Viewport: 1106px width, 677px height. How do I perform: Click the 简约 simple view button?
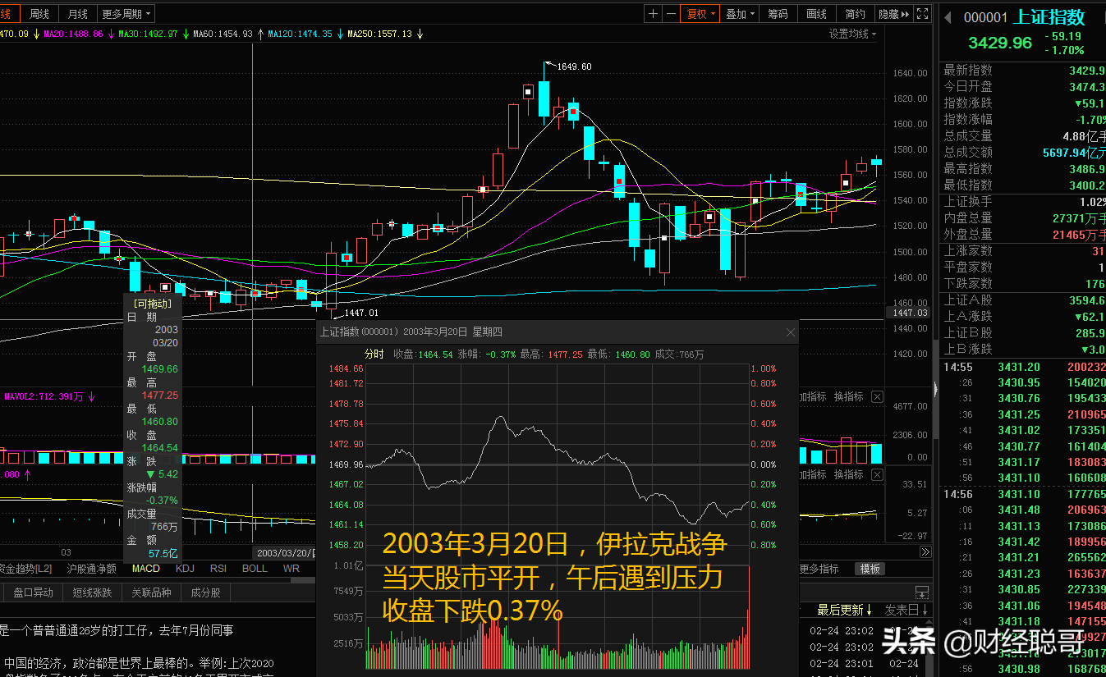(x=855, y=14)
